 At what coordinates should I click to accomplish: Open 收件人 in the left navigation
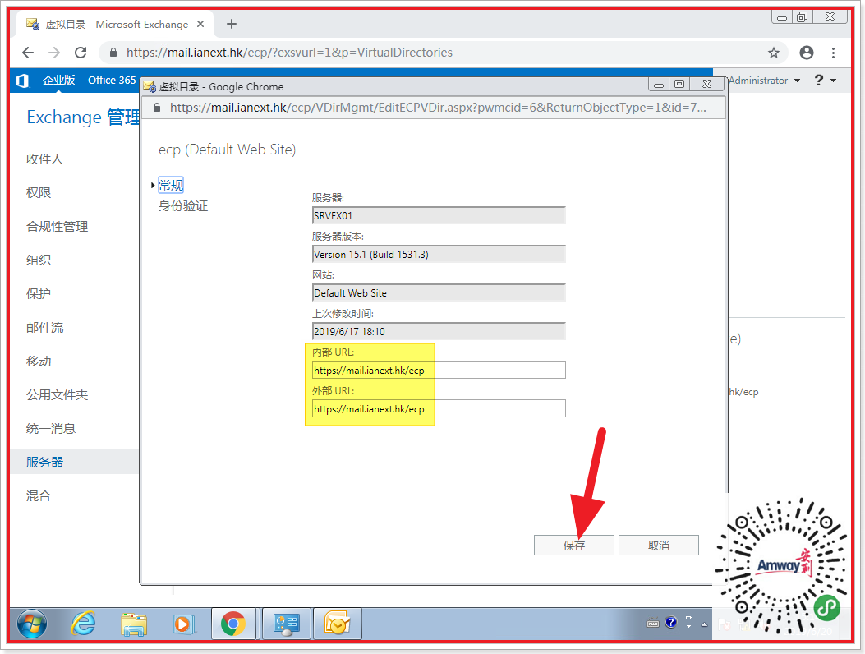(x=44, y=159)
